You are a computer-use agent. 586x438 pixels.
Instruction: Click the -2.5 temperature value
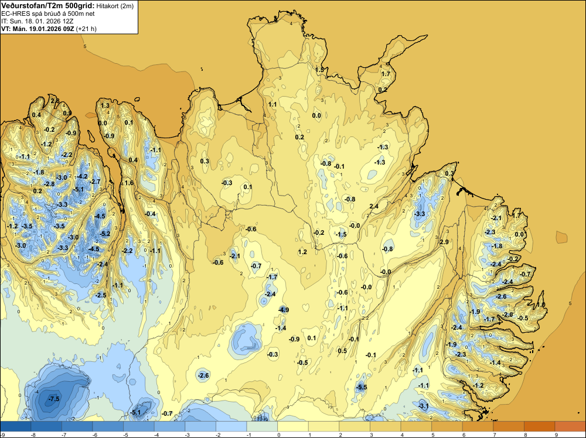(101, 295)
